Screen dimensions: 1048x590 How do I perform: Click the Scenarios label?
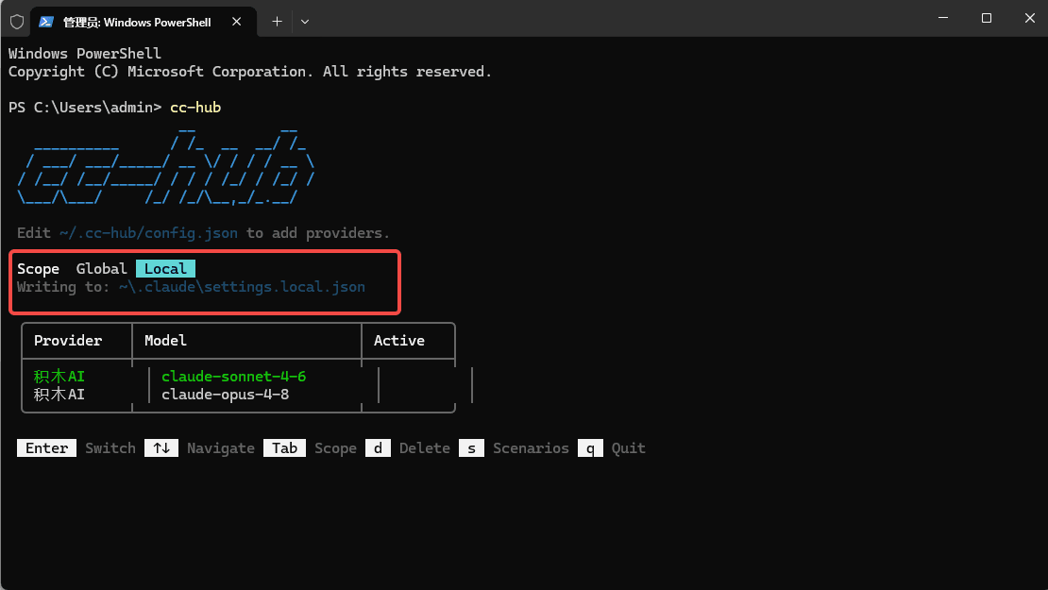(x=532, y=448)
